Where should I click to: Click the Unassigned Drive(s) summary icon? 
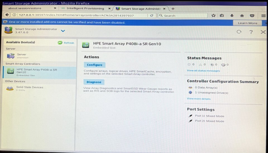pos(190,92)
